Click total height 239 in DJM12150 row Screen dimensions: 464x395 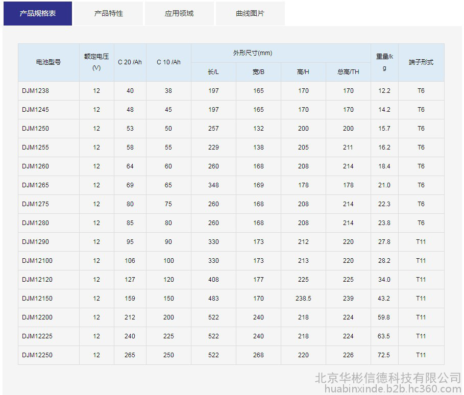(348, 299)
